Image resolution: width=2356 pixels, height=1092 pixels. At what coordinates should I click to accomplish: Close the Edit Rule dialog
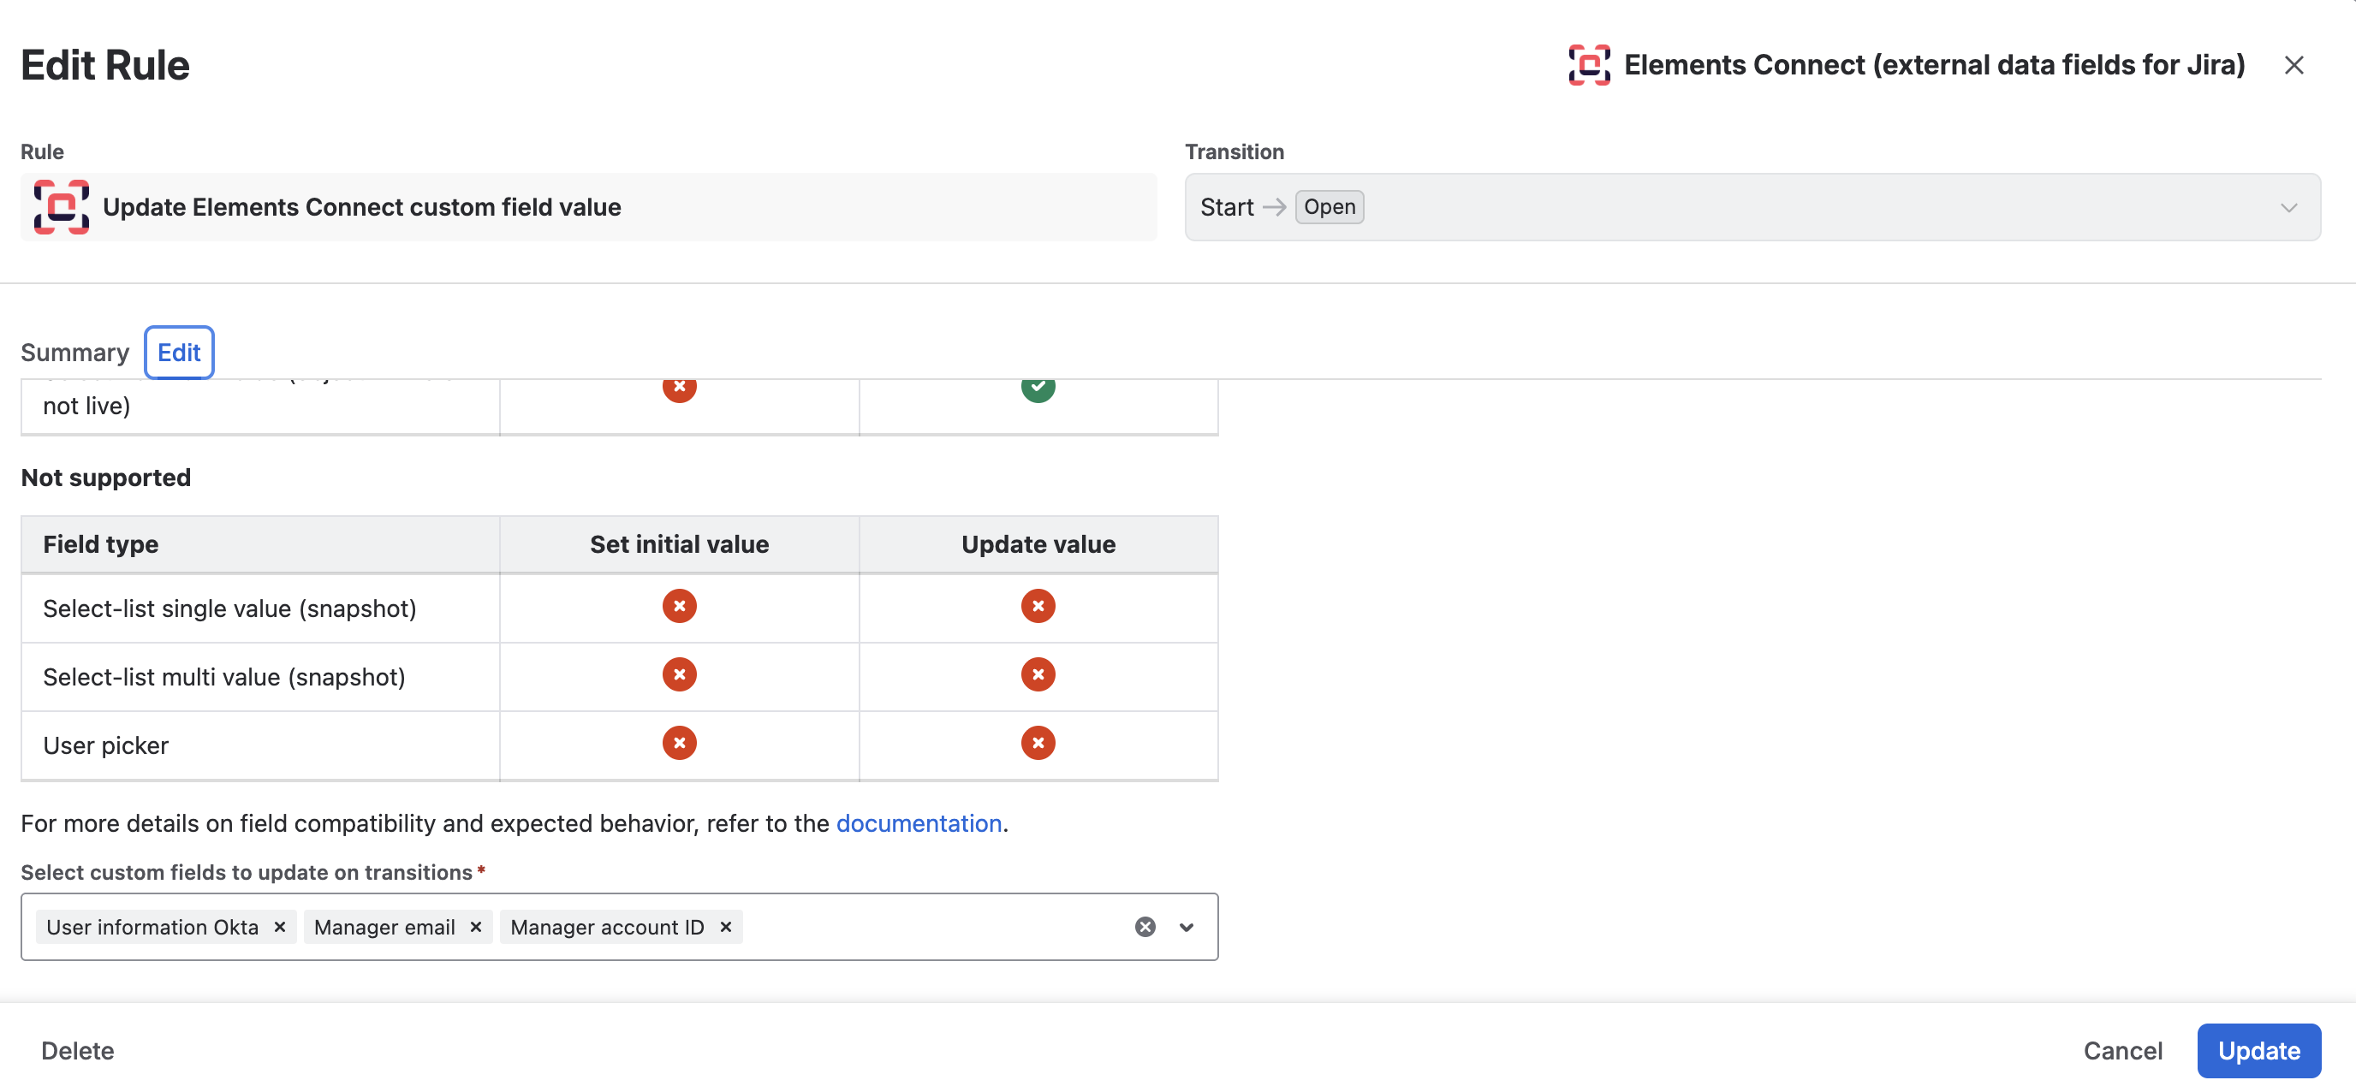click(x=2293, y=65)
